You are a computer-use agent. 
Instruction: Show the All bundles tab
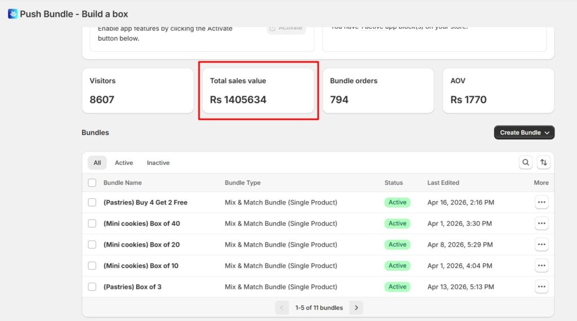(x=97, y=163)
